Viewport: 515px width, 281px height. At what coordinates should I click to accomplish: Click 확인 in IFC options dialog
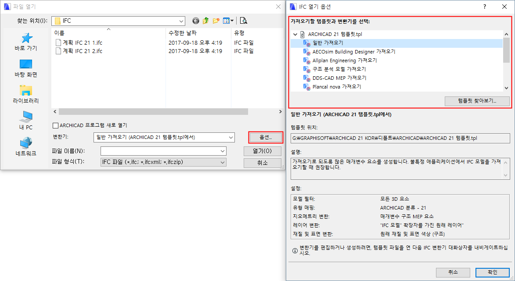(x=493, y=272)
